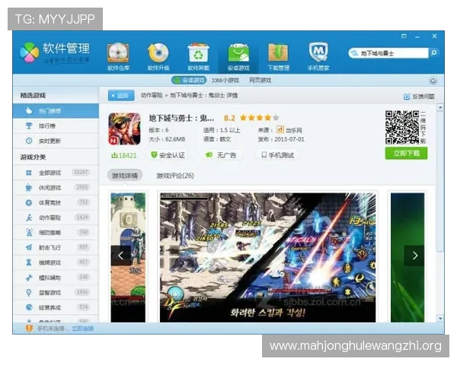Viewport: 457px width, 365px height.
Task: Click the 手机测试 badge
Action: 277,155
